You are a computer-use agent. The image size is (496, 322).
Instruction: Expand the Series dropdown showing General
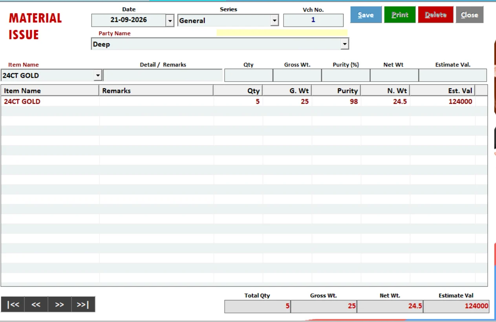(x=275, y=20)
